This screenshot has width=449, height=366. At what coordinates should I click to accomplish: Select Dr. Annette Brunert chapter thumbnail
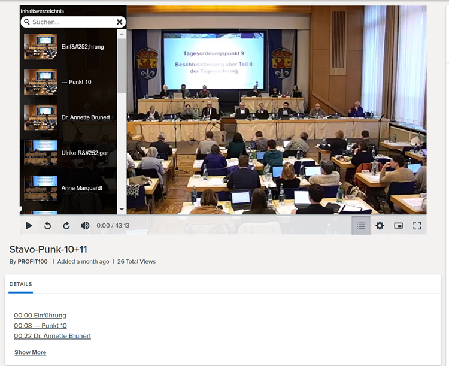41,117
